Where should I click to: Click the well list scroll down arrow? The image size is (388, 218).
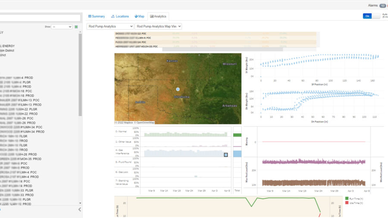pos(80,203)
